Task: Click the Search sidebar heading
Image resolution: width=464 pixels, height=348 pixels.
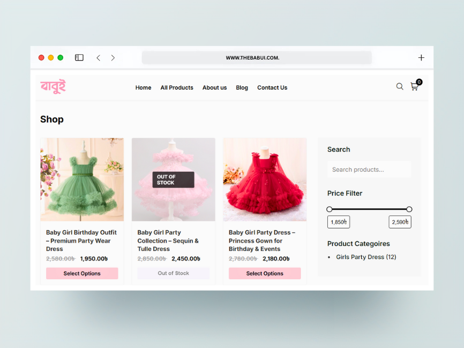Action: 339,149
